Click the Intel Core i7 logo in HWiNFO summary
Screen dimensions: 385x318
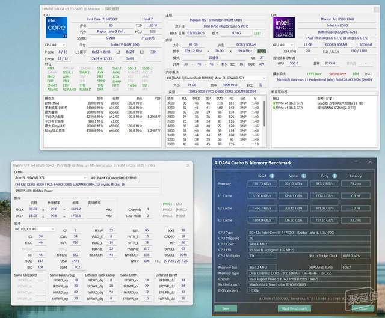tap(57, 28)
